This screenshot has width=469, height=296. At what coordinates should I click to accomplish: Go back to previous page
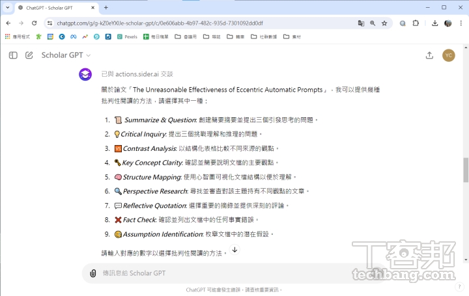(8, 23)
